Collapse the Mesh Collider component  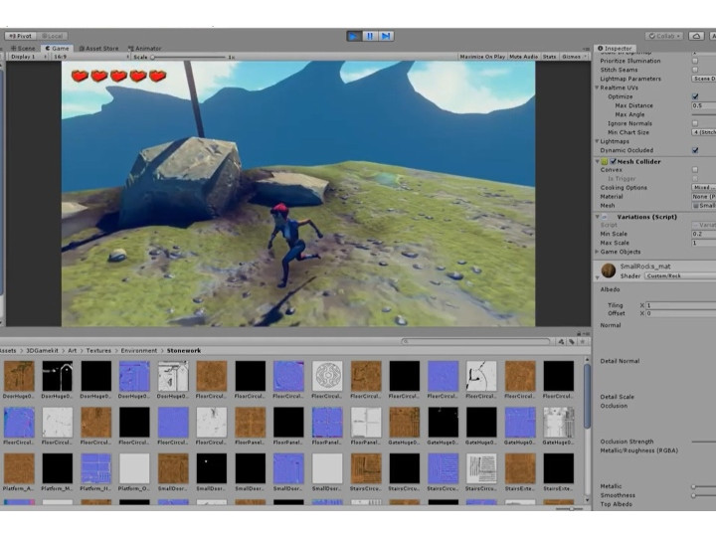pos(597,162)
